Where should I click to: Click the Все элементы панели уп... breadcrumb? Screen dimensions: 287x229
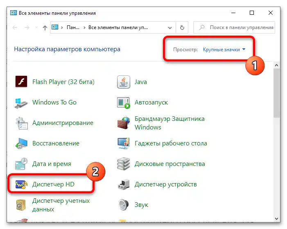[x=118, y=27]
